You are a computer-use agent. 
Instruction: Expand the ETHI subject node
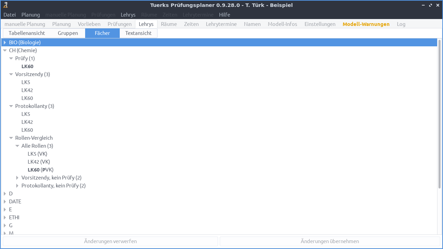(x=4, y=217)
